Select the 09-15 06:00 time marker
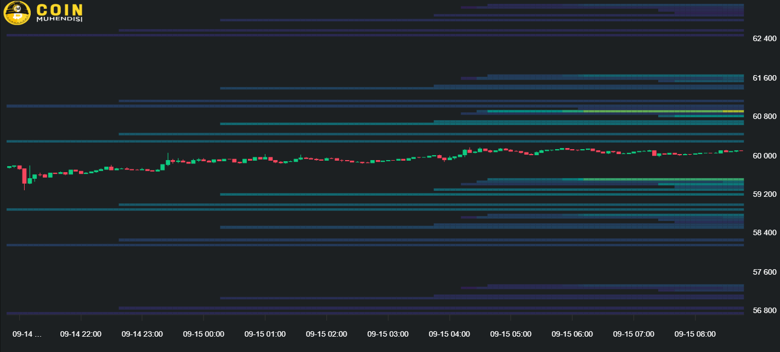This screenshot has height=352, width=780. (572, 334)
